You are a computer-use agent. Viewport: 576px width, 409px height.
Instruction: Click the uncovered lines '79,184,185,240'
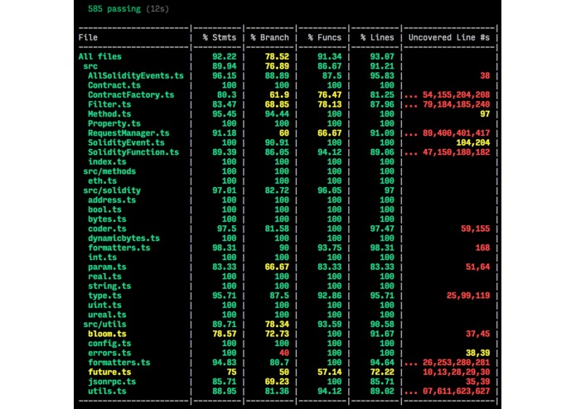click(x=457, y=104)
